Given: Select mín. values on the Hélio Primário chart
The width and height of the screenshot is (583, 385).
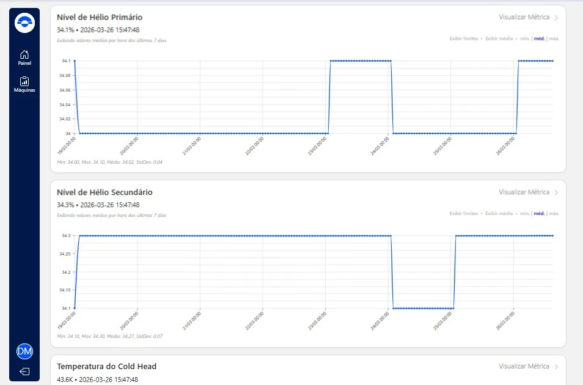Looking at the screenshot, I should pos(524,38).
